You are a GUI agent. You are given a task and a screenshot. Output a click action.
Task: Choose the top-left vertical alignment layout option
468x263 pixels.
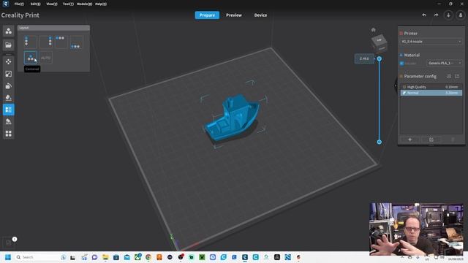tap(30, 42)
